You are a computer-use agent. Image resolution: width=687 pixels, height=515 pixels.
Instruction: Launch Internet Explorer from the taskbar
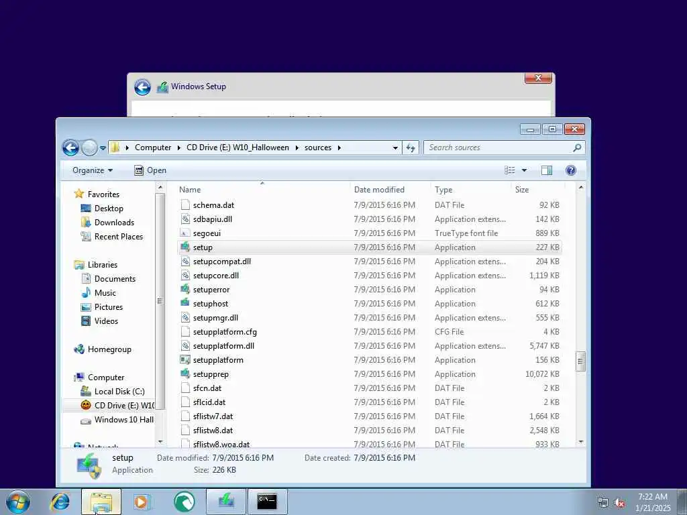click(60, 502)
